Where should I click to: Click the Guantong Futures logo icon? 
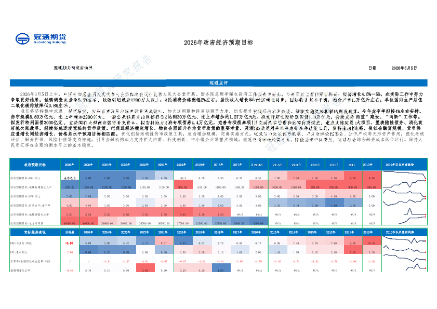pos(23,40)
